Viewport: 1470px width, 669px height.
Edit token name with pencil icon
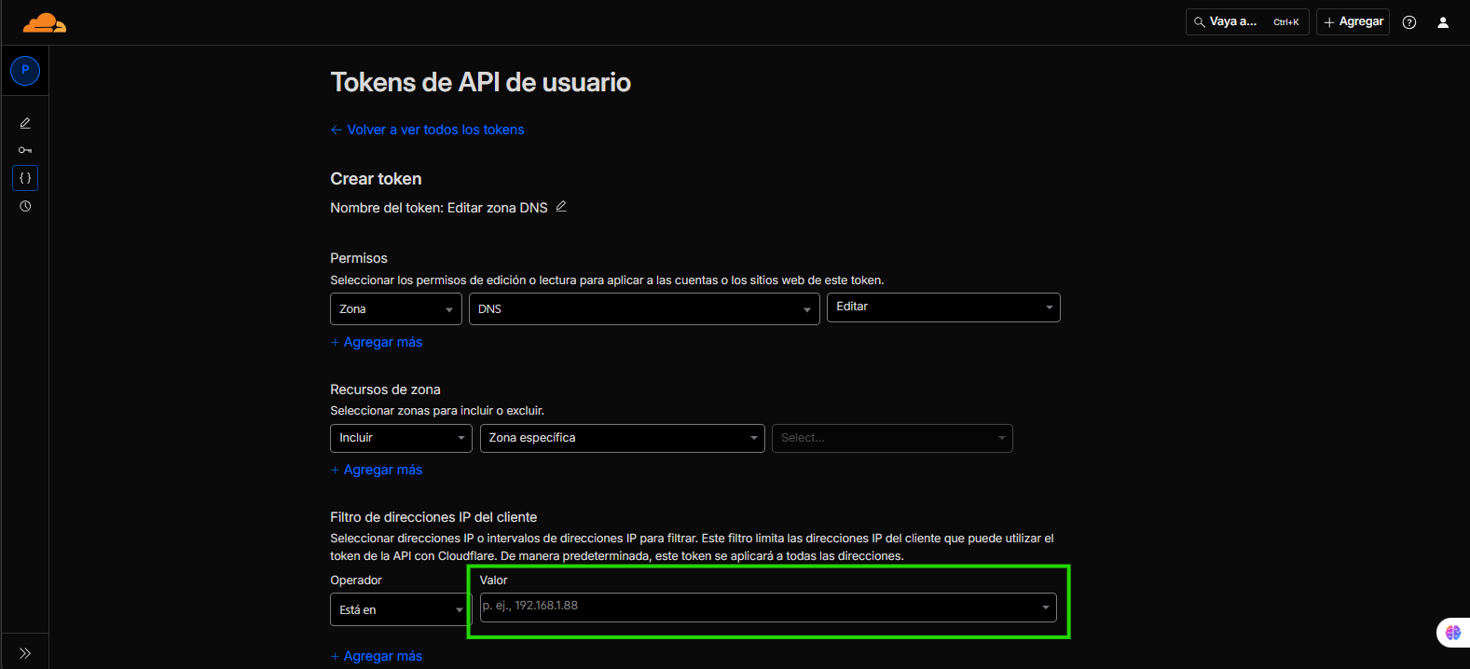tap(561, 207)
